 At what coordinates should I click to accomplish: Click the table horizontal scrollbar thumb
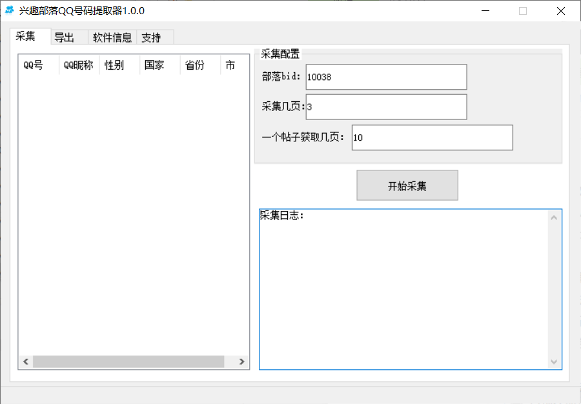128,361
